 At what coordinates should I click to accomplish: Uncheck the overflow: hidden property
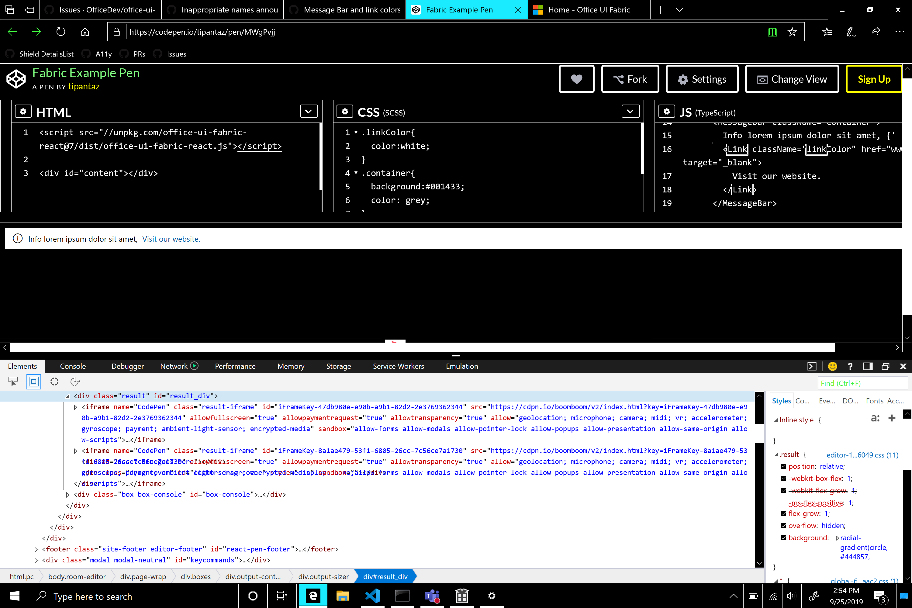tap(784, 526)
